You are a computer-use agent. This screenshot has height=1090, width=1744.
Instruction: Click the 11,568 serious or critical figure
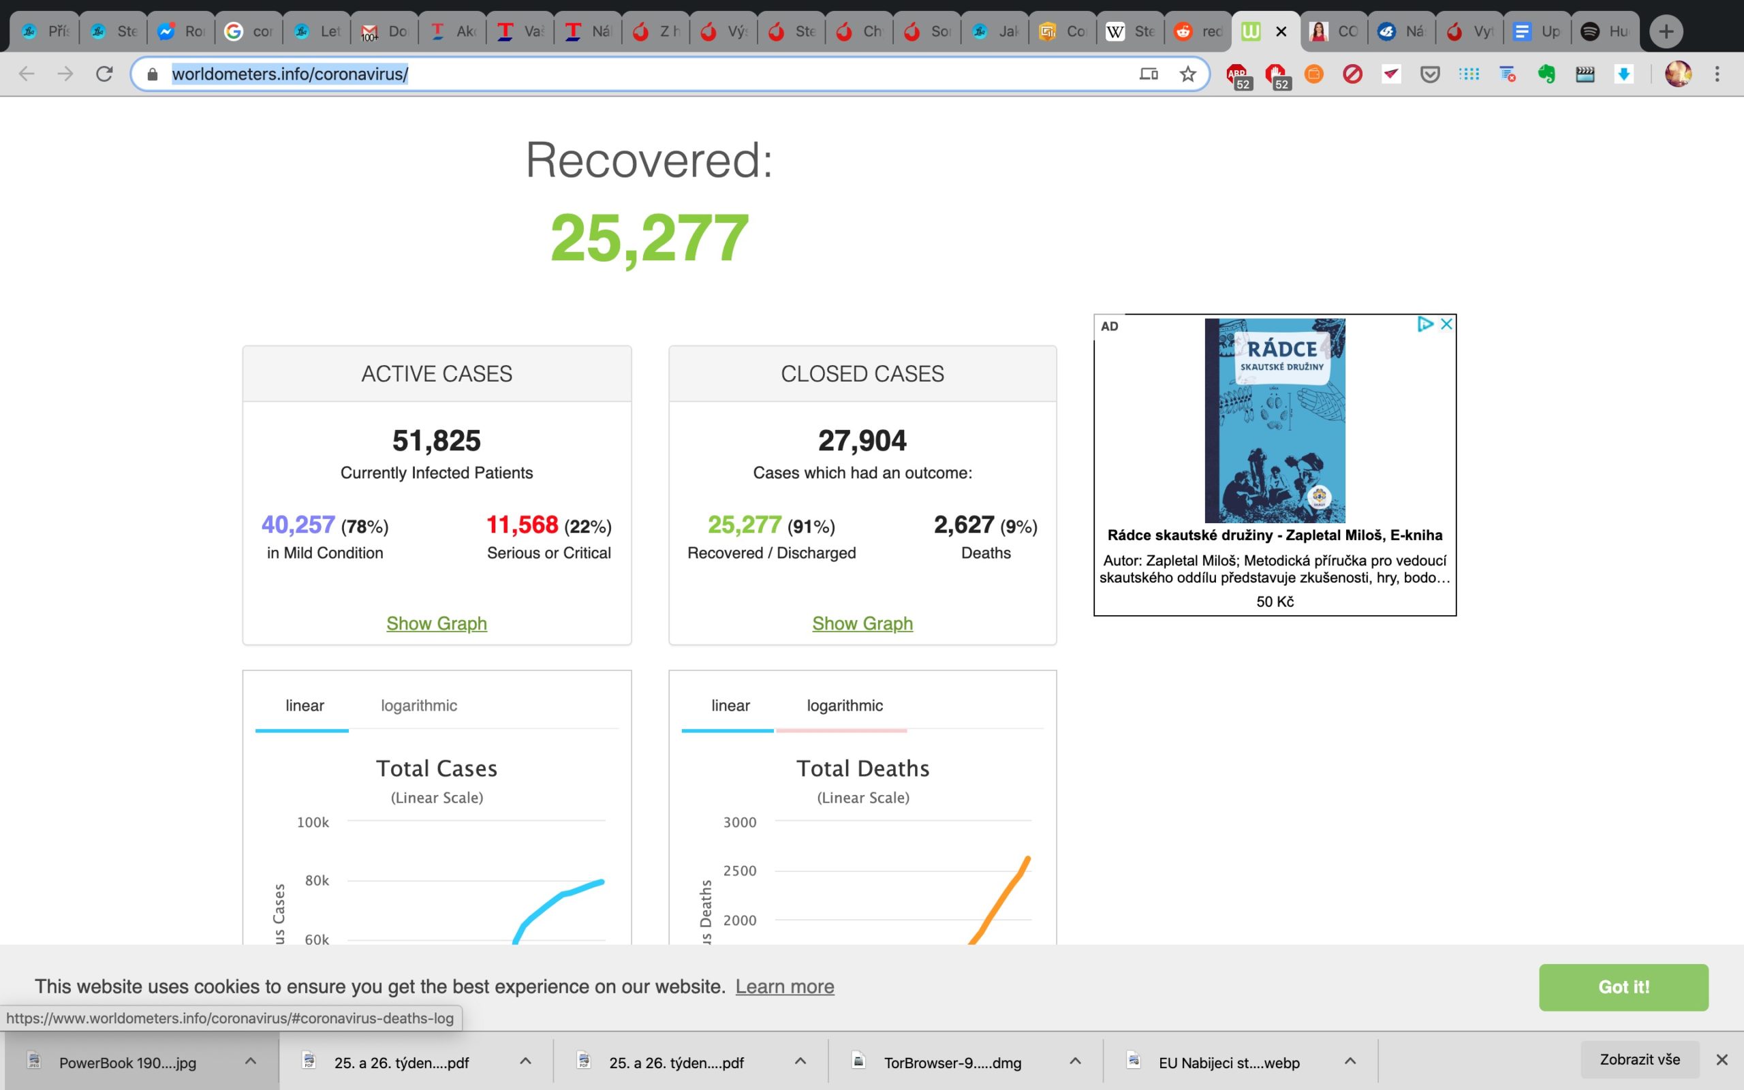(522, 525)
